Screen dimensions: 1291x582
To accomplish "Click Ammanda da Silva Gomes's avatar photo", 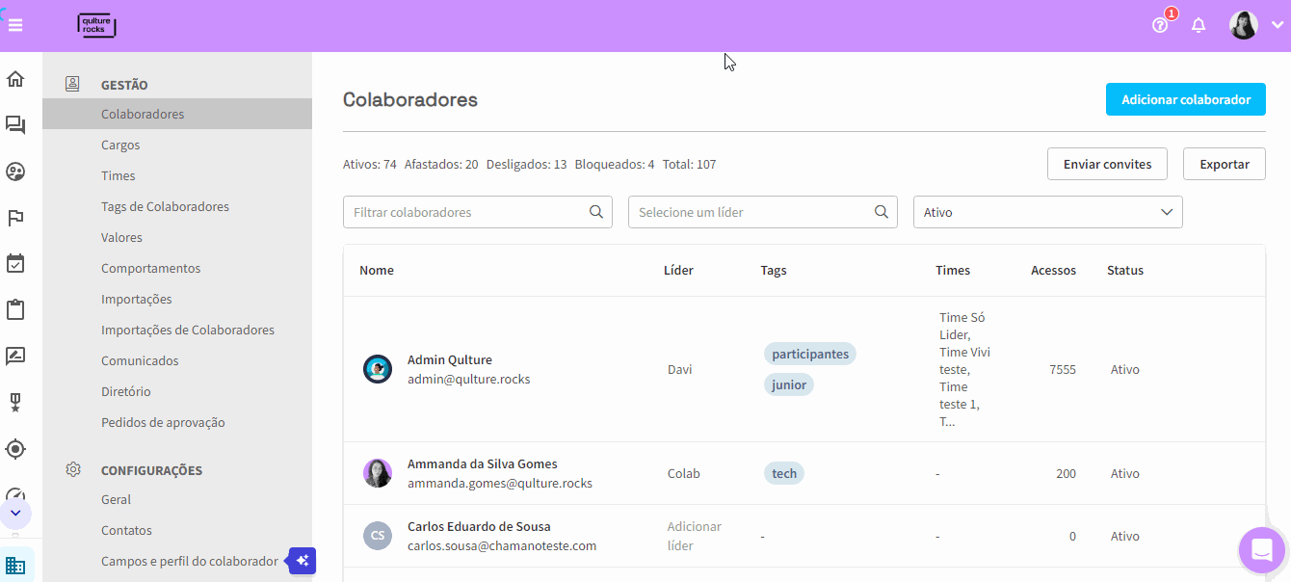I will [378, 473].
